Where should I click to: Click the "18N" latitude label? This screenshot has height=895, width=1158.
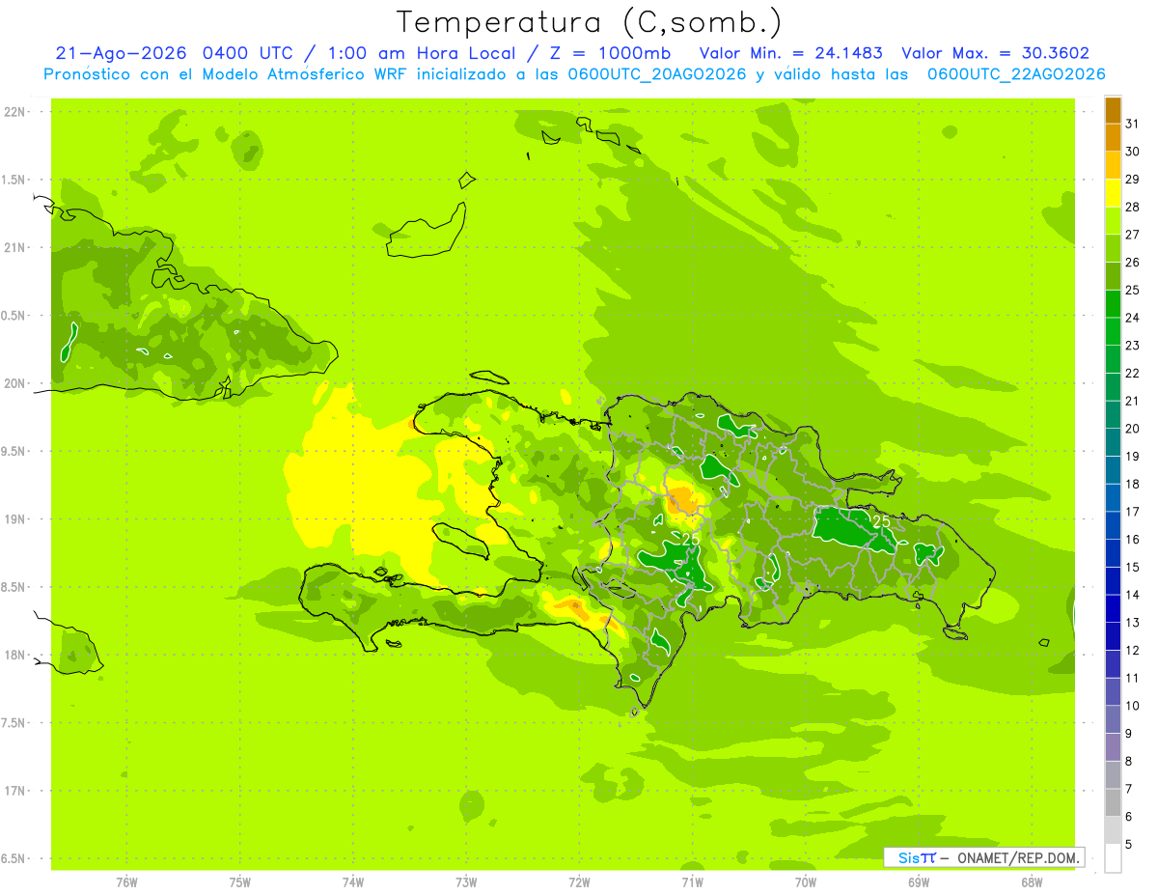15,656
